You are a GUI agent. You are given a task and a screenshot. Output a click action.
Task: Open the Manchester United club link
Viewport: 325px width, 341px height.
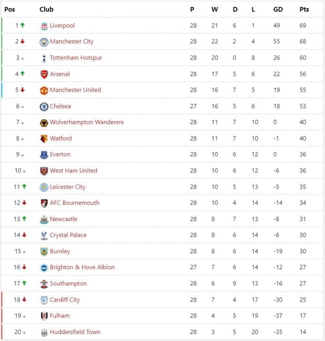click(75, 90)
